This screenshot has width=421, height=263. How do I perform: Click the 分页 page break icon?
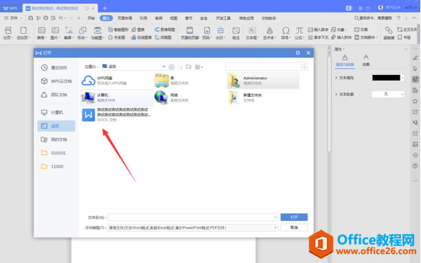click(8, 30)
